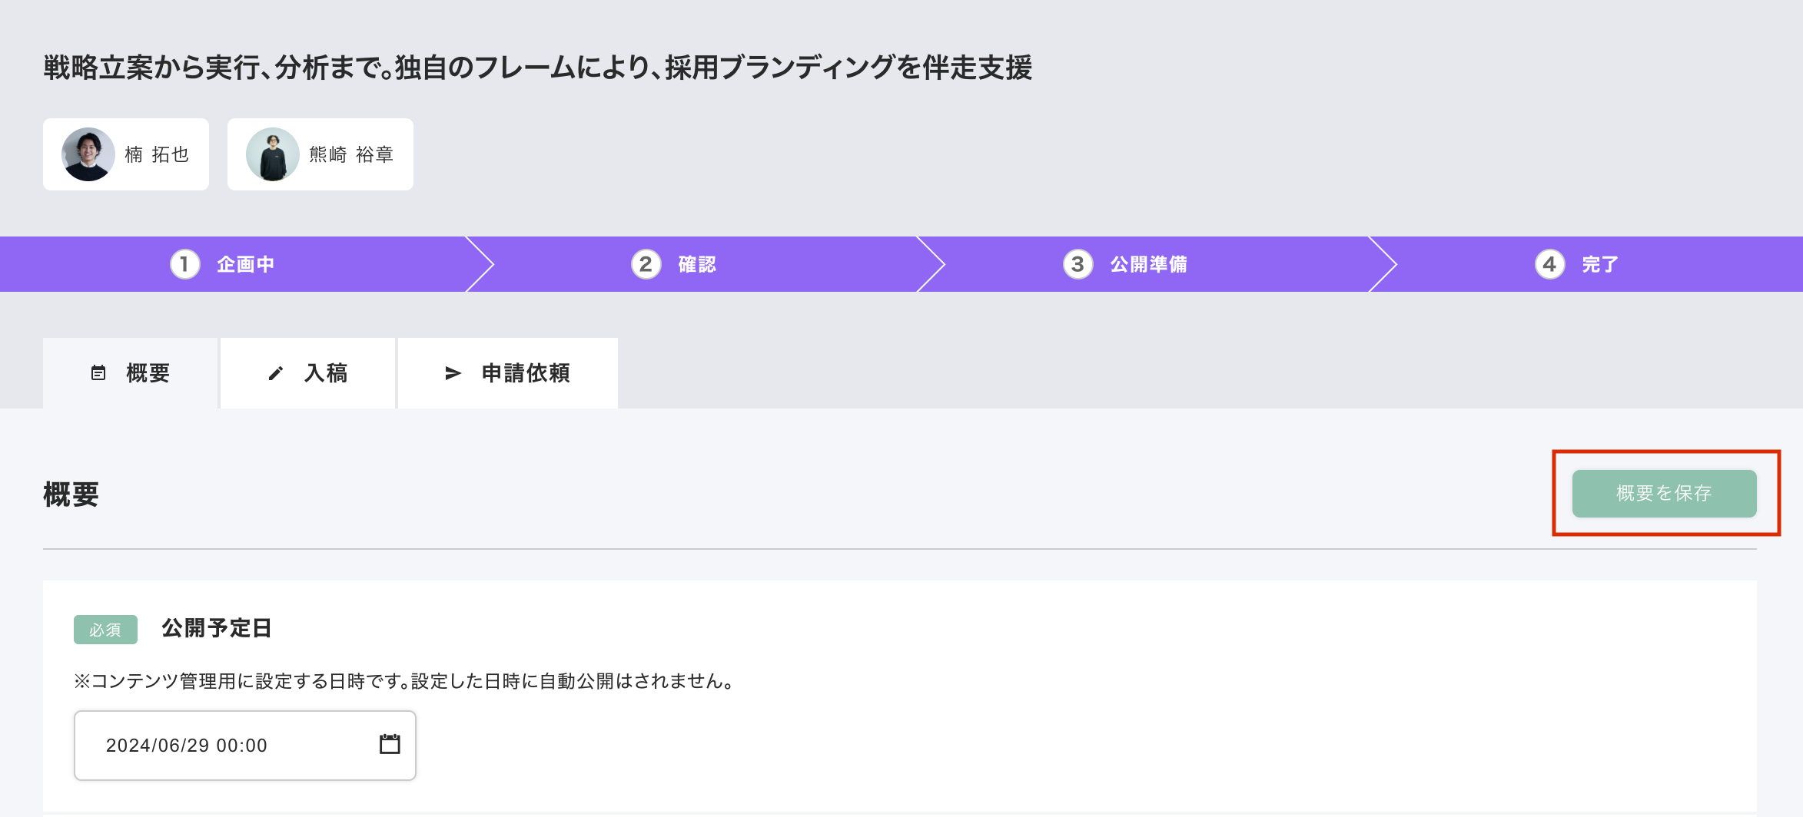Switch to the 入稿 tab
This screenshot has height=817, width=1803.
tap(308, 373)
